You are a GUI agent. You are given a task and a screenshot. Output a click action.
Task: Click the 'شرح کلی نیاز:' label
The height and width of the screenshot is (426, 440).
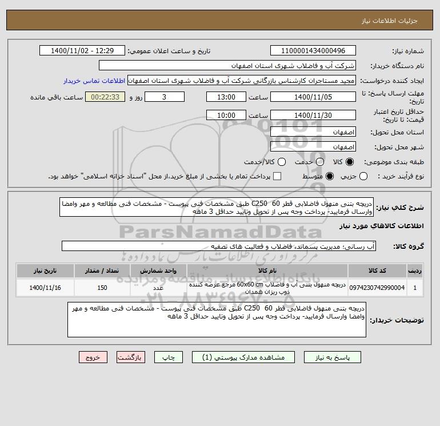point(400,208)
